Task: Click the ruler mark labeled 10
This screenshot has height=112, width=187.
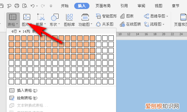Action: [x=120, y=34]
